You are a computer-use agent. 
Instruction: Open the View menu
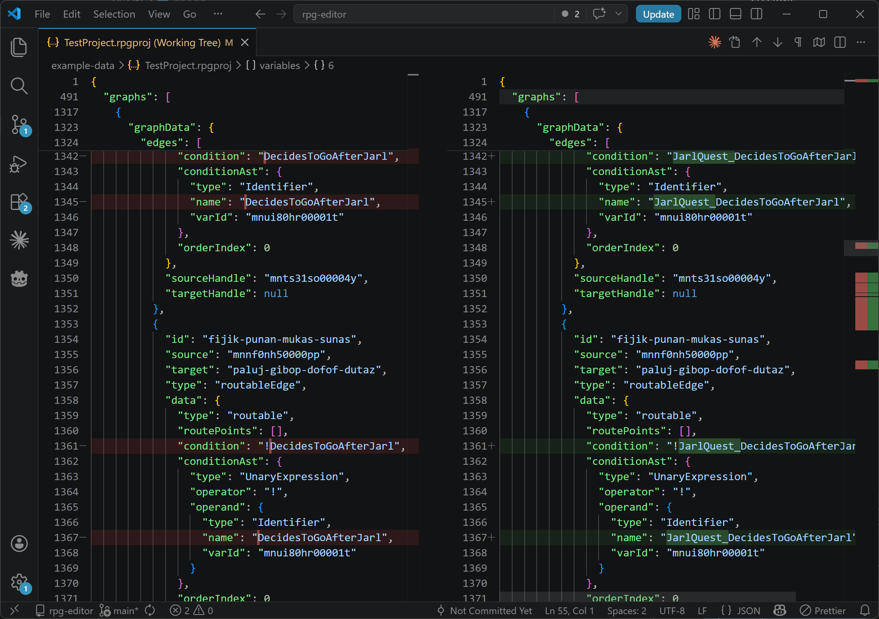coord(159,14)
